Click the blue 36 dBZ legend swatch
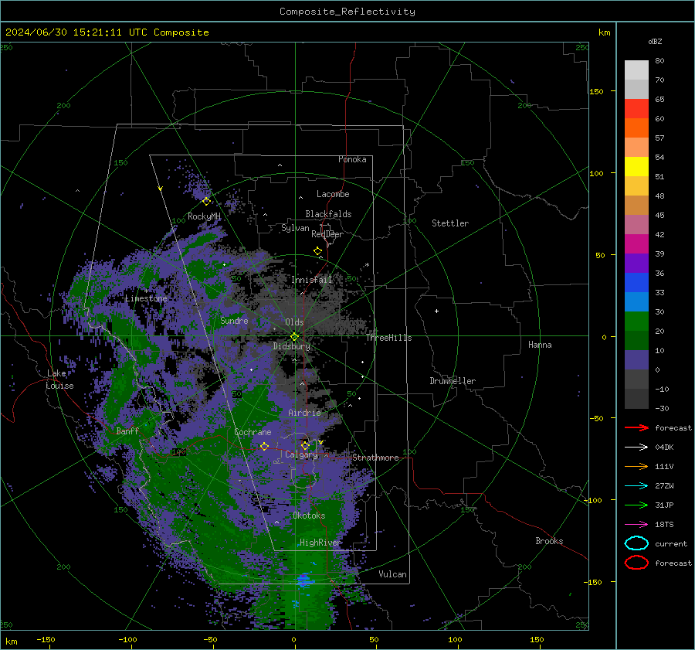Screen dimensions: 695x650 pyautogui.click(x=636, y=283)
